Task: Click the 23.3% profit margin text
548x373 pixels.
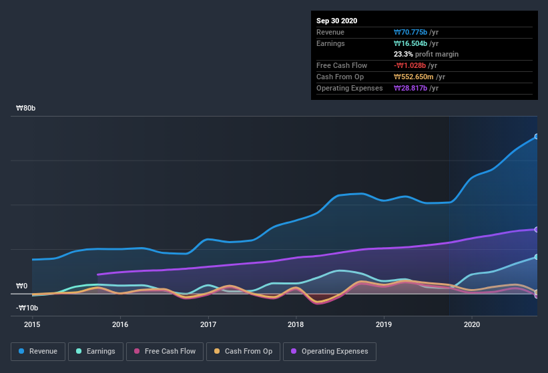Action: click(x=426, y=54)
